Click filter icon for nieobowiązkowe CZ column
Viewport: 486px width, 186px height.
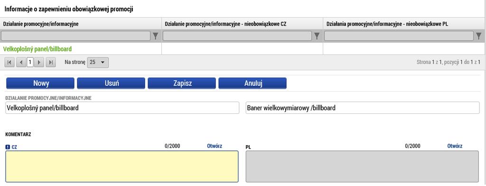[317, 36]
